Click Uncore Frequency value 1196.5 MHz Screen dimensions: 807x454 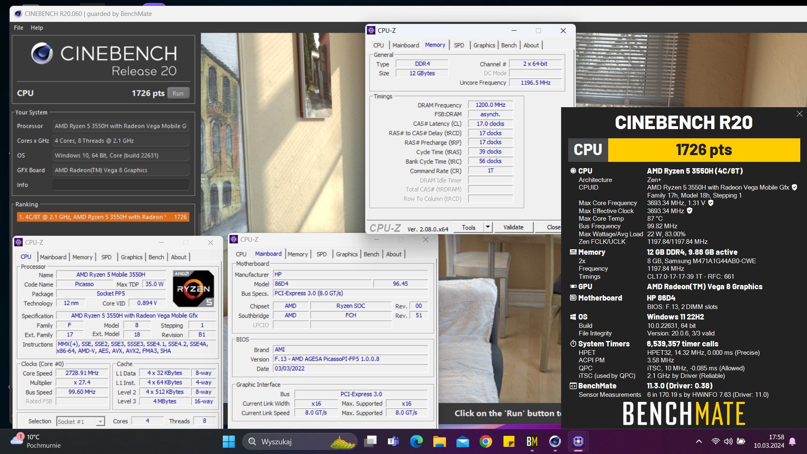[535, 83]
